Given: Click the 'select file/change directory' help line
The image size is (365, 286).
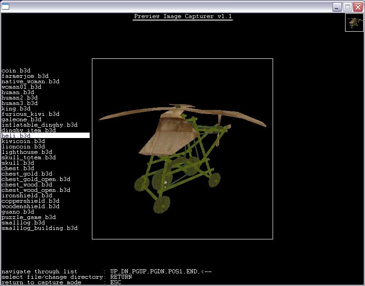Looking at the screenshot, I should pyautogui.click(x=67, y=277).
